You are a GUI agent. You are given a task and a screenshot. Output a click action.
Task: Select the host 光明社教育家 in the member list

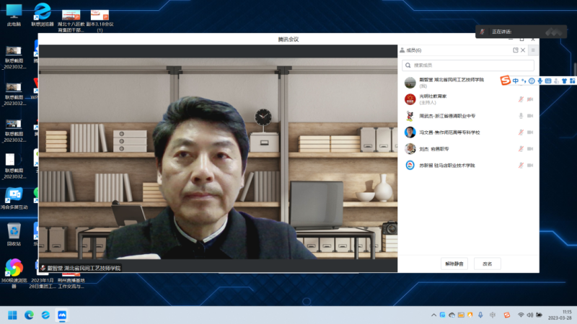tap(468, 99)
